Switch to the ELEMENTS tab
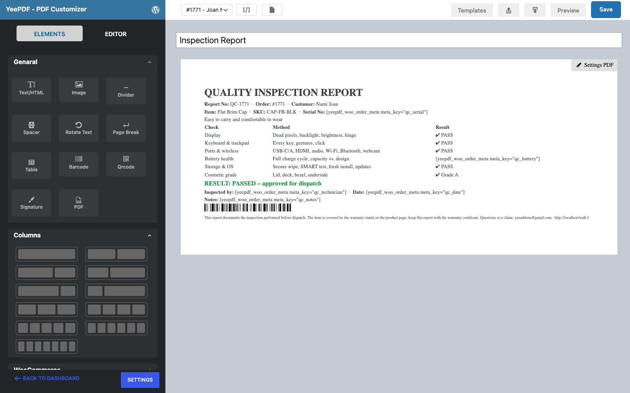This screenshot has width=630, height=393. click(x=50, y=34)
